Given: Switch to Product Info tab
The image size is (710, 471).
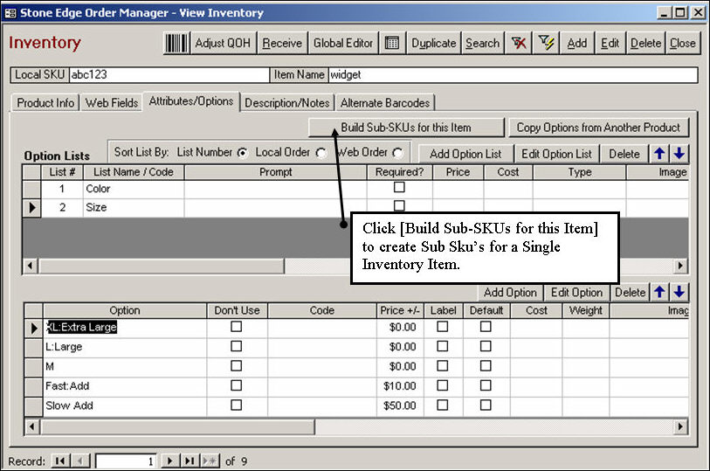Looking at the screenshot, I should pyautogui.click(x=45, y=103).
